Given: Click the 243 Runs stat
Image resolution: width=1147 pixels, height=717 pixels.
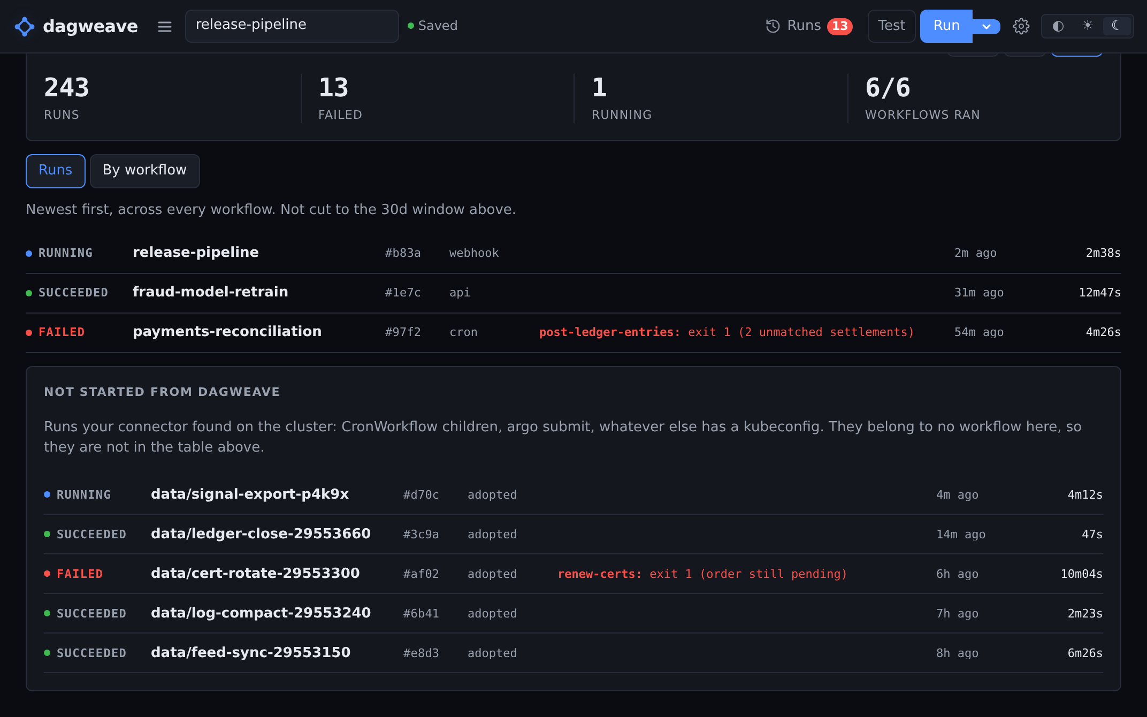Looking at the screenshot, I should click(66, 98).
